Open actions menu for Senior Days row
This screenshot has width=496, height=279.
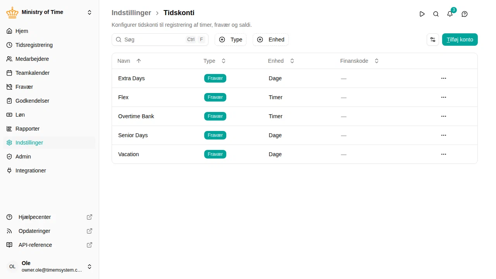[444, 135]
